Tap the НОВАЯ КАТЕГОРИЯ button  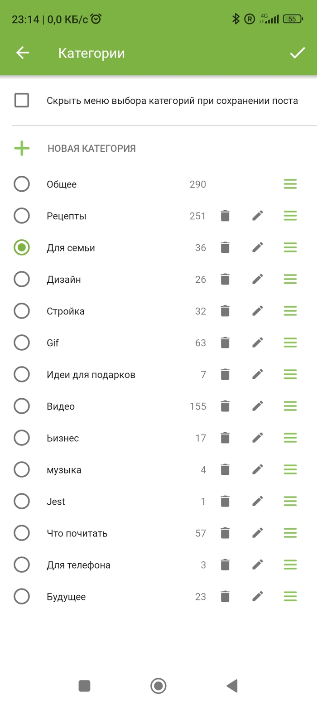(x=91, y=149)
